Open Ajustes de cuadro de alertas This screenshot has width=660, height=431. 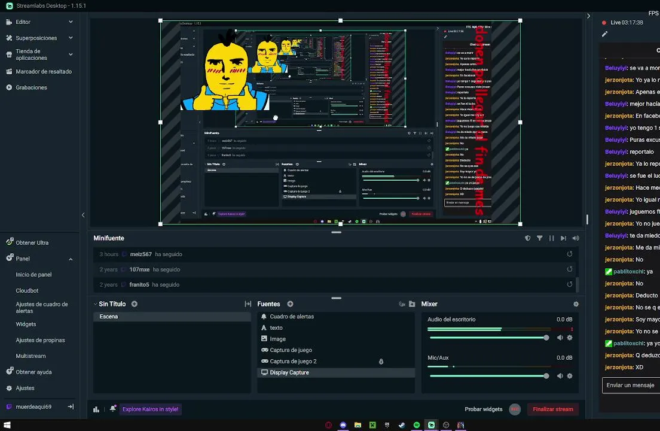[42, 308]
